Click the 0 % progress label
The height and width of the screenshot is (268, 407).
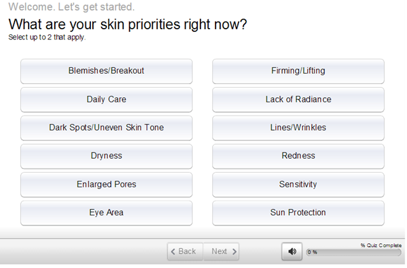[313, 252]
